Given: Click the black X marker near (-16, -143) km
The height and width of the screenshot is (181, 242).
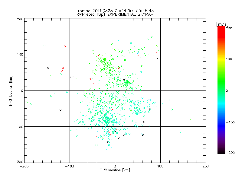Looking at the screenshot, I should click(108, 142).
